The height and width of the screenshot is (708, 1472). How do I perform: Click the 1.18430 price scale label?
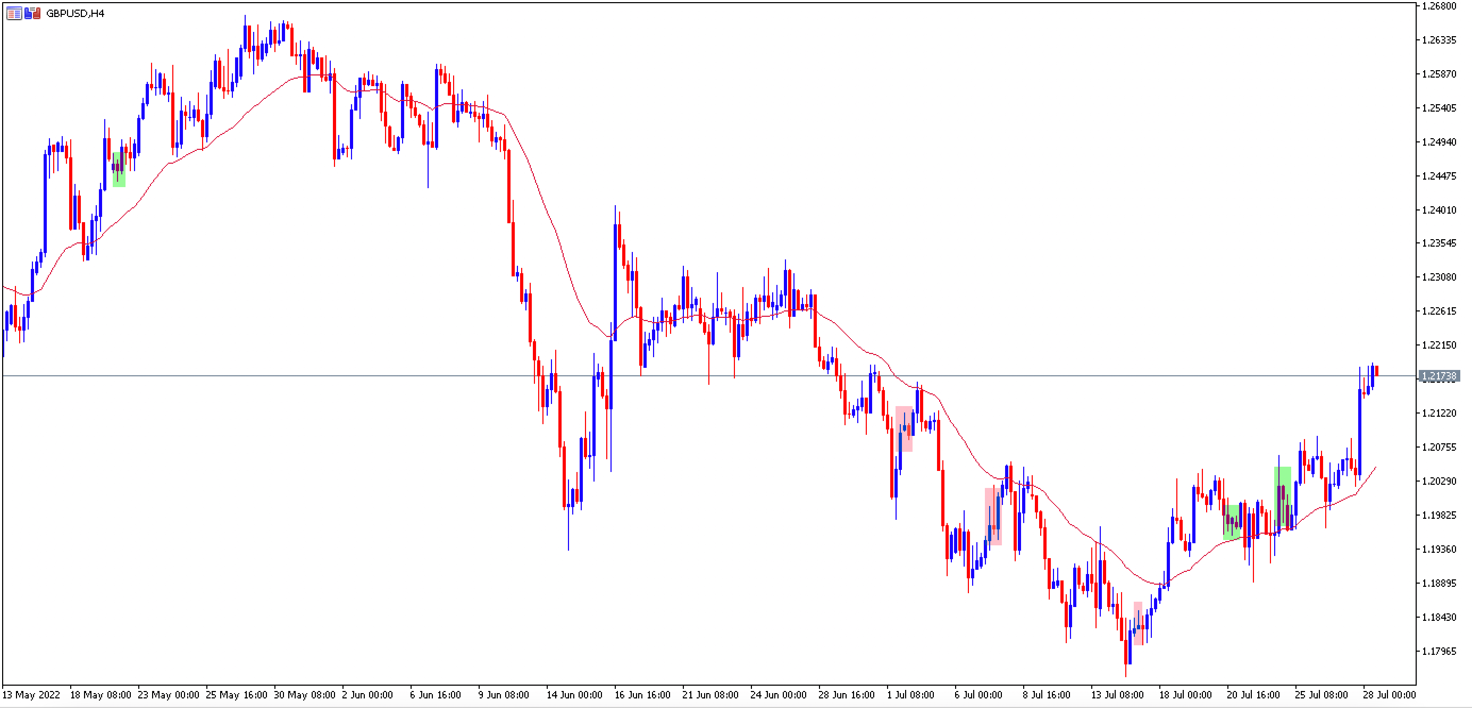pyautogui.click(x=1439, y=617)
